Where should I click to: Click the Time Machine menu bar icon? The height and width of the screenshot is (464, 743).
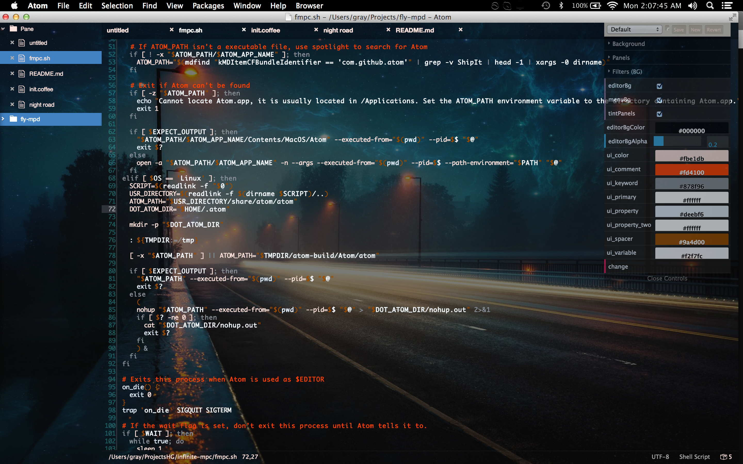click(546, 5)
